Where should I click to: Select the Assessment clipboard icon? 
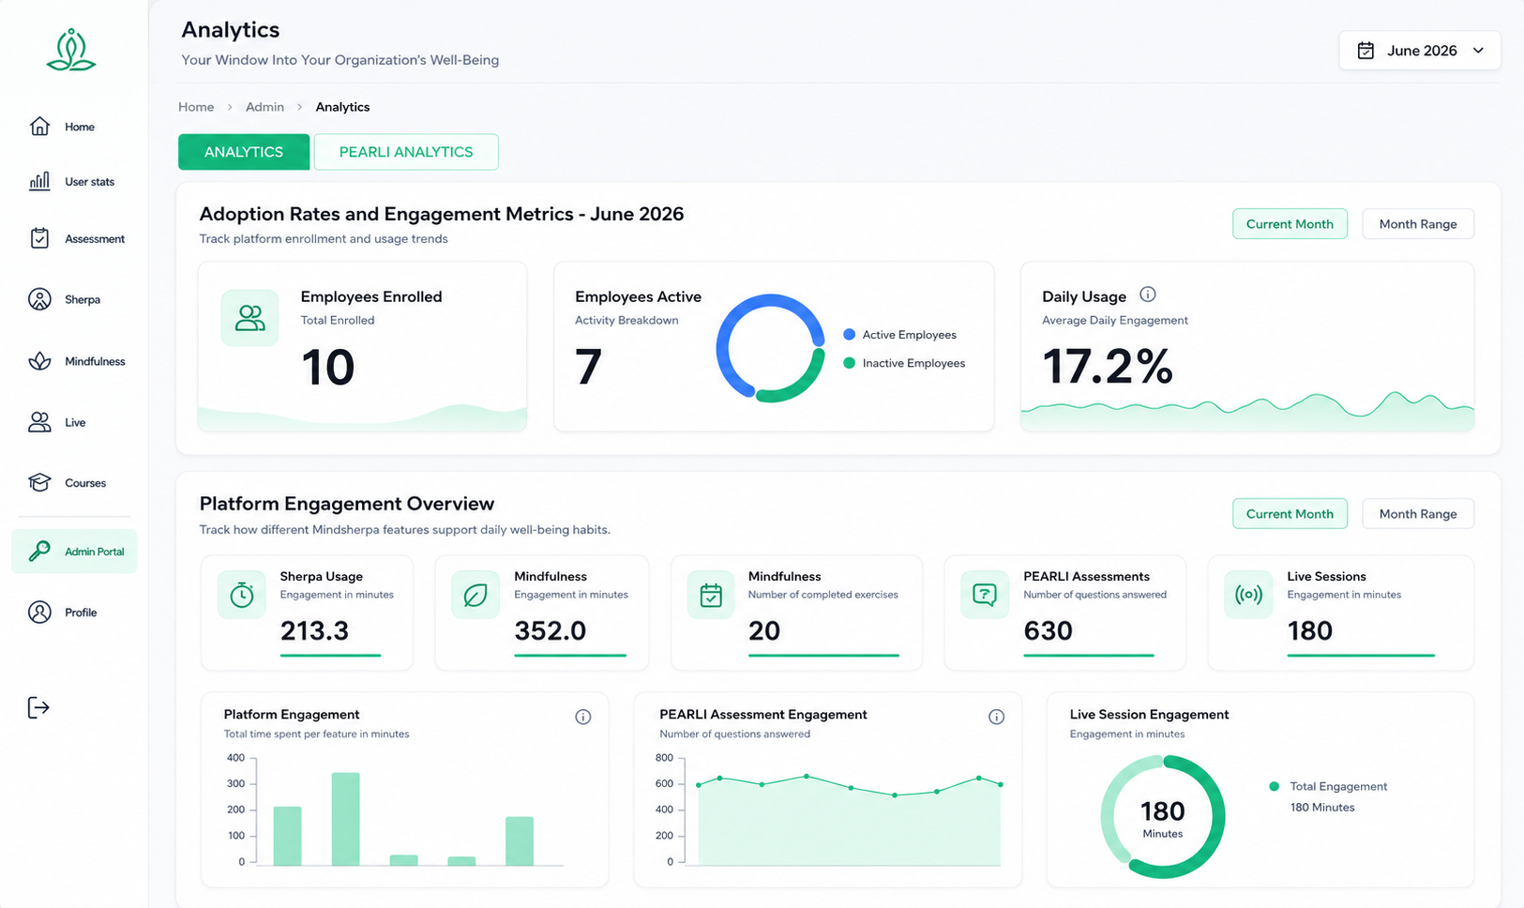coord(39,238)
